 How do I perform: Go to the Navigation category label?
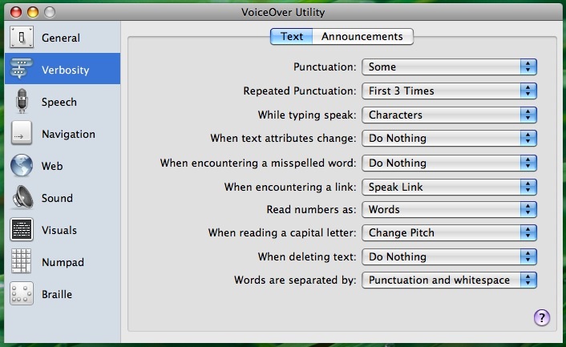(69, 134)
